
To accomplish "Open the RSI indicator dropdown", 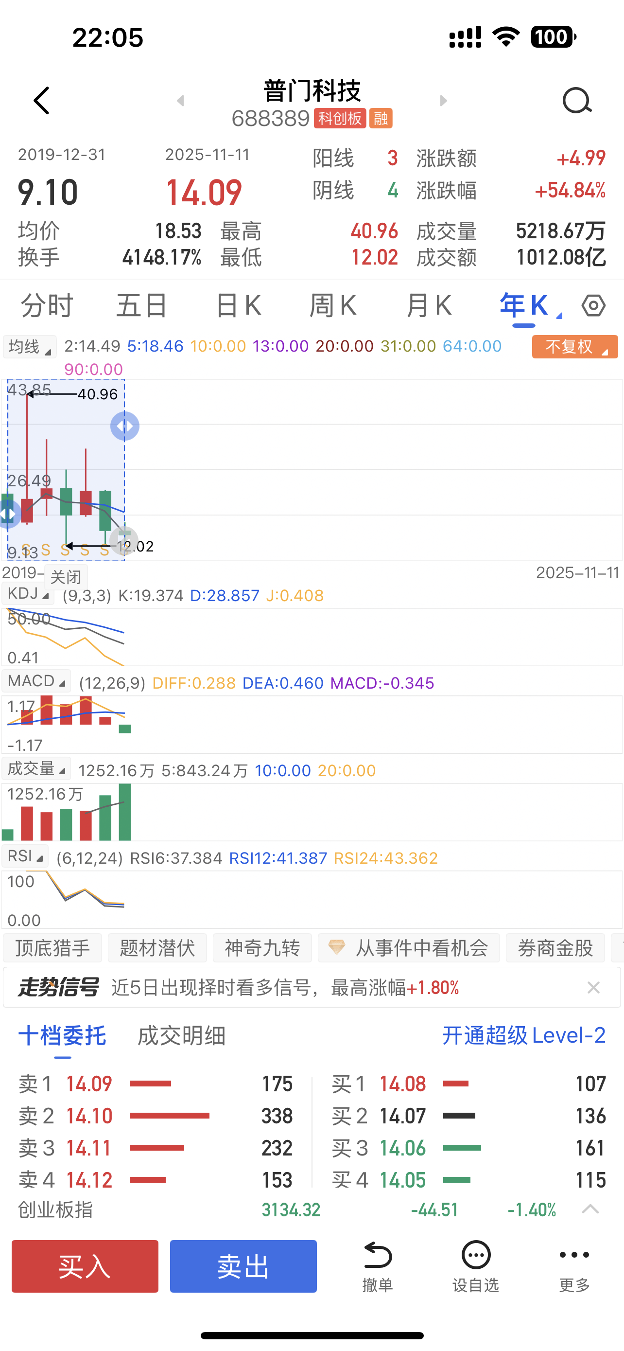I will pos(25,856).
